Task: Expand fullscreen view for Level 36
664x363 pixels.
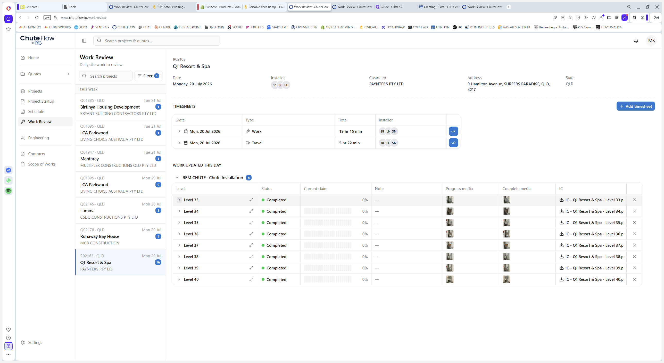Action: [251, 234]
